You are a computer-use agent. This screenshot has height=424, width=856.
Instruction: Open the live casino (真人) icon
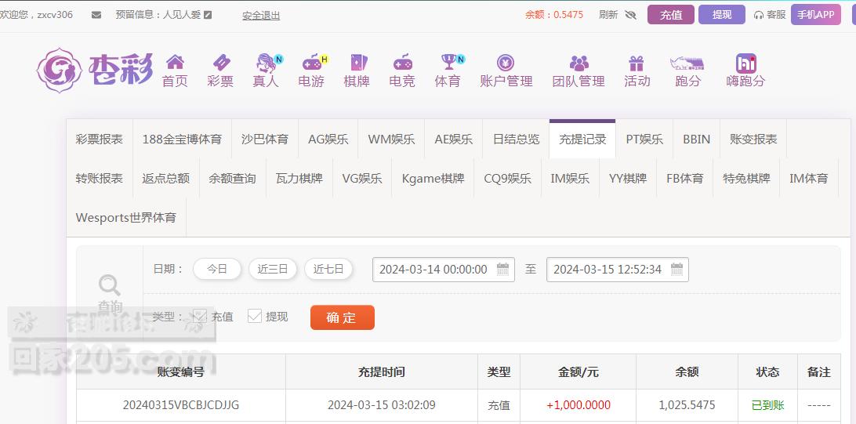click(267, 63)
